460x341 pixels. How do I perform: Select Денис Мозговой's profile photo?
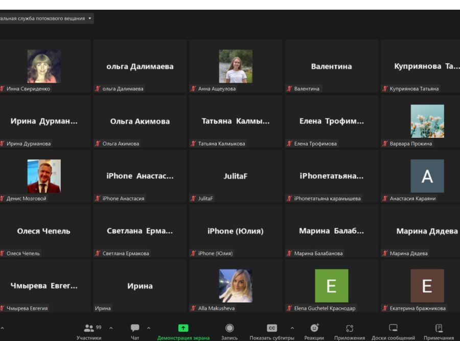(x=44, y=176)
